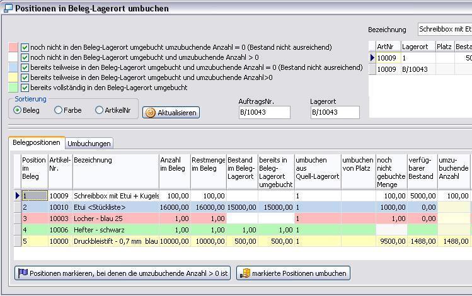Toggle the blue 'bereits teilweise, Anzahl = 0' checkbox
The width and height of the screenshot is (472, 296).
click(25, 67)
